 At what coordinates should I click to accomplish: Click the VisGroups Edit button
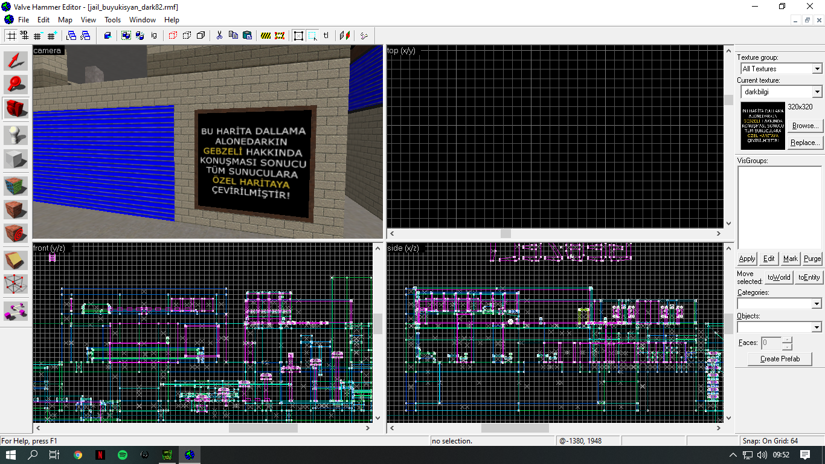point(769,259)
